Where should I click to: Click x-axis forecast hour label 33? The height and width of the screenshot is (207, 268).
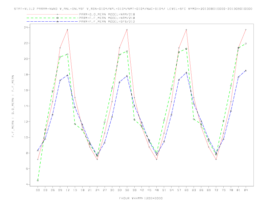pyautogui.click(x=119, y=190)
